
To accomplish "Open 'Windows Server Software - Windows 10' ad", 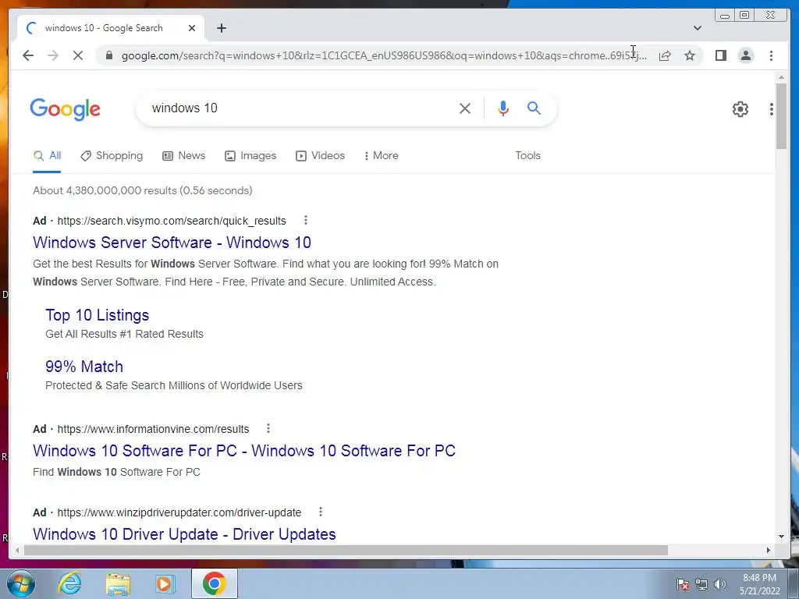I will coord(172,243).
